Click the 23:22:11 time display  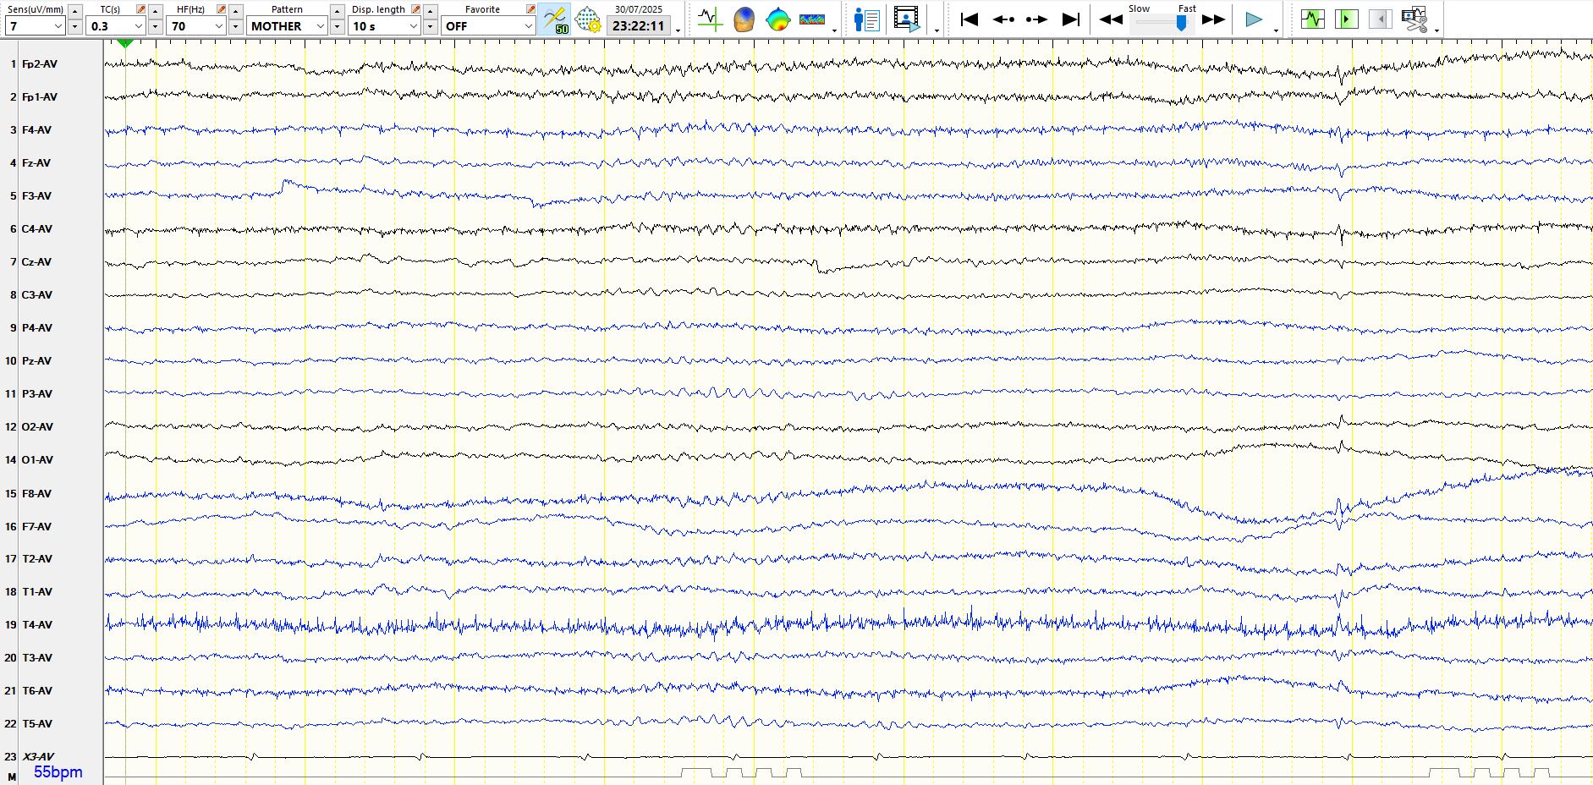(x=639, y=26)
